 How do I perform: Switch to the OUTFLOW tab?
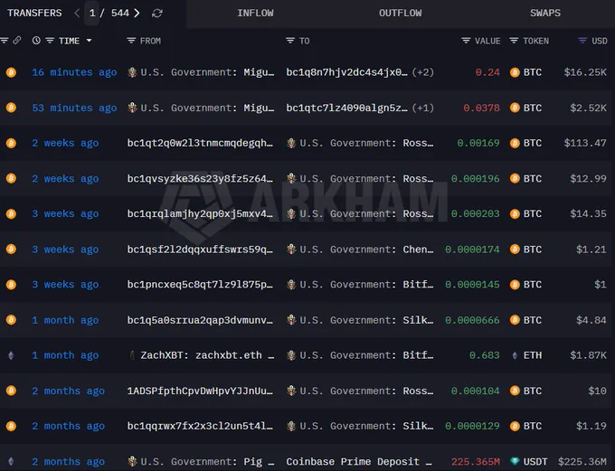tap(400, 13)
